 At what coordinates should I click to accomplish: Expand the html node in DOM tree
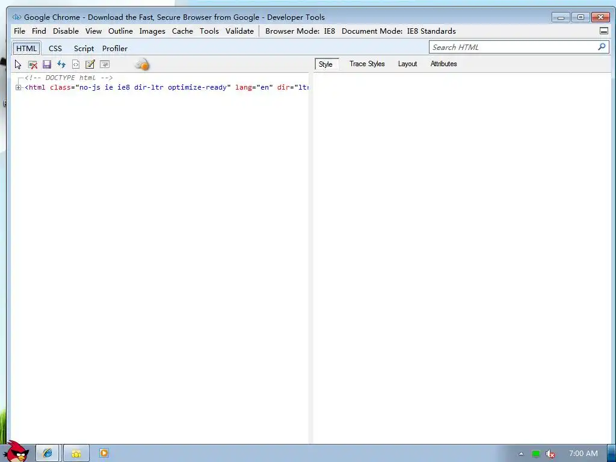18,88
